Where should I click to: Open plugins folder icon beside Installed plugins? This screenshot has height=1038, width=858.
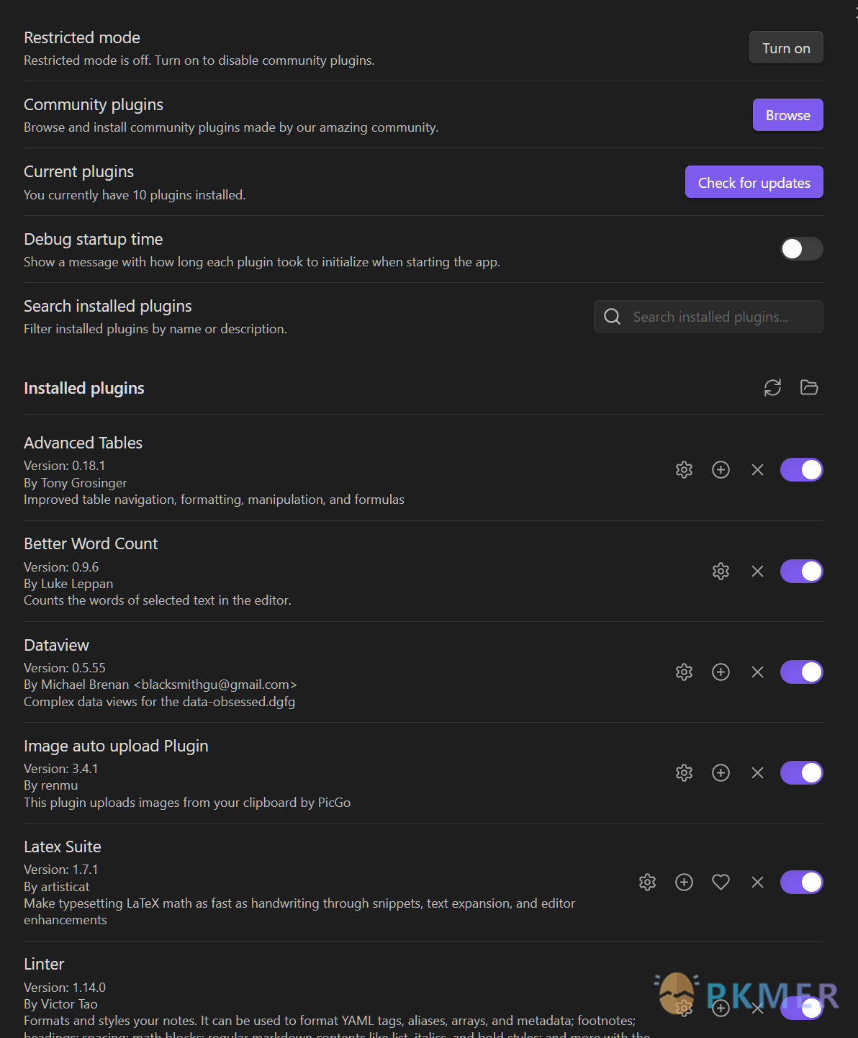pyautogui.click(x=809, y=388)
